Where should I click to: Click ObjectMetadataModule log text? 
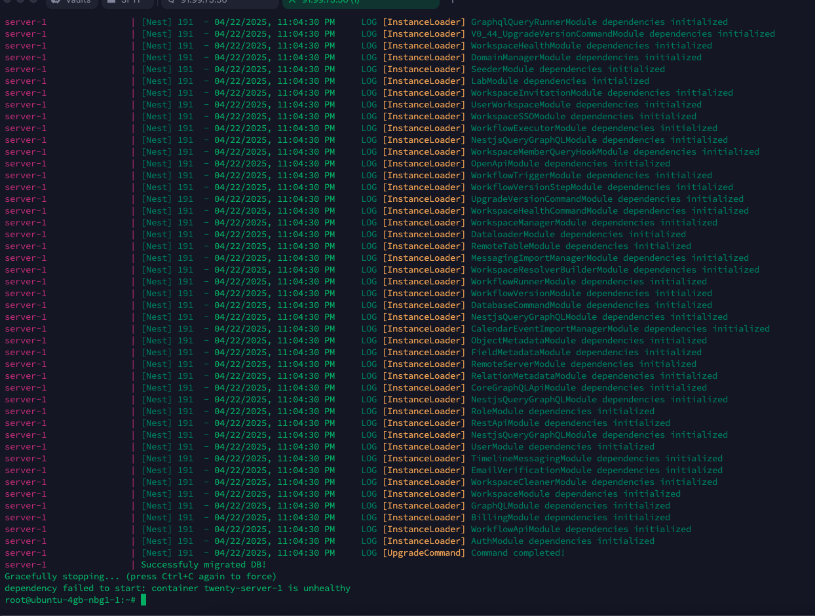tap(589, 341)
